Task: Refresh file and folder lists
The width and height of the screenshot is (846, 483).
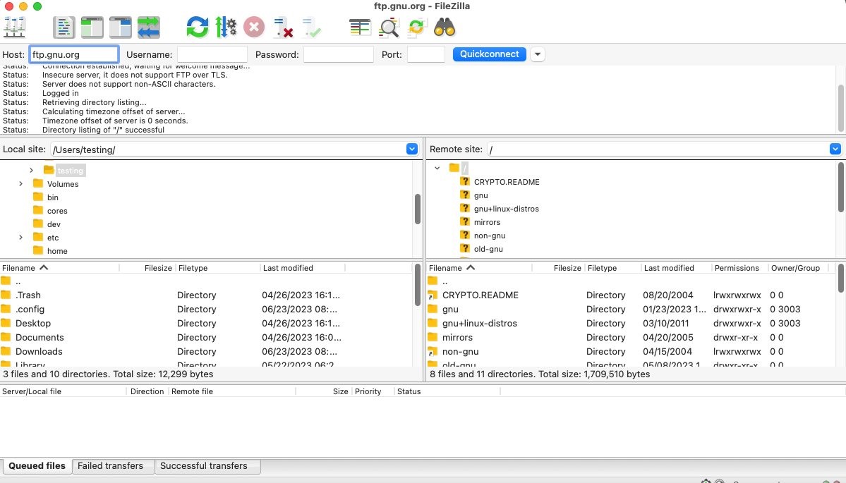Action: (x=198, y=27)
